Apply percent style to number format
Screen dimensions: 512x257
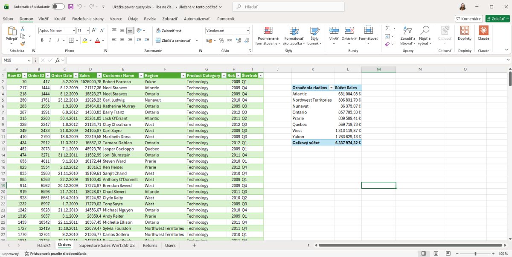pos(221,41)
